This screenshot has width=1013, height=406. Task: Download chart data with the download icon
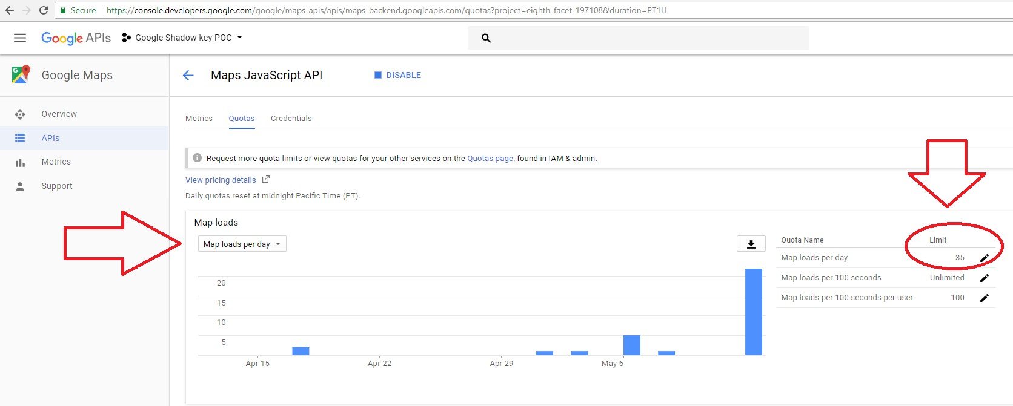click(751, 244)
